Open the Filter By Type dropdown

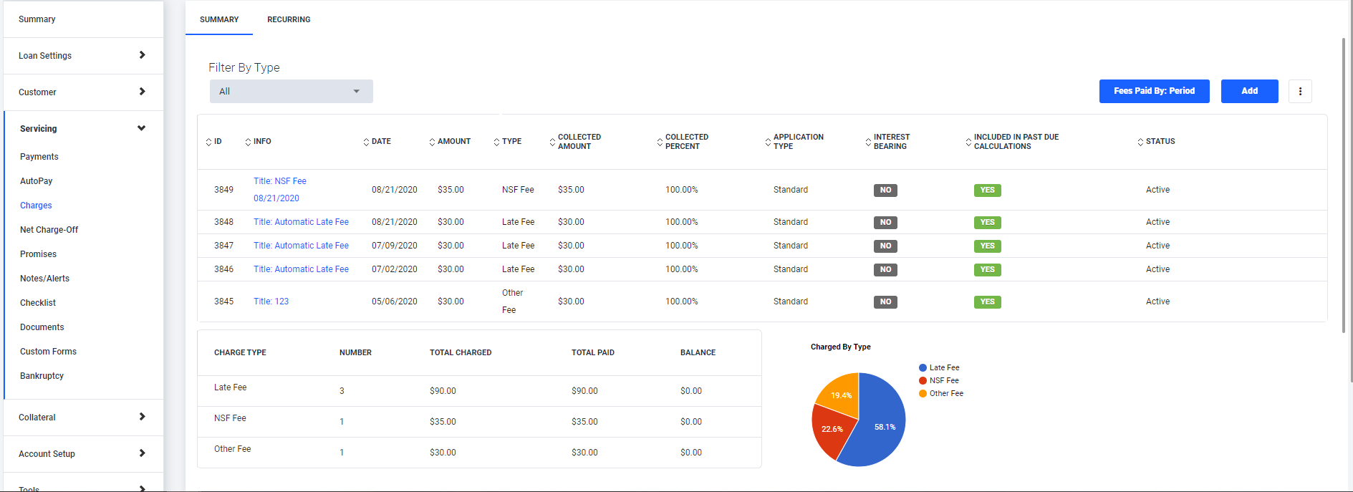point(291,92)
